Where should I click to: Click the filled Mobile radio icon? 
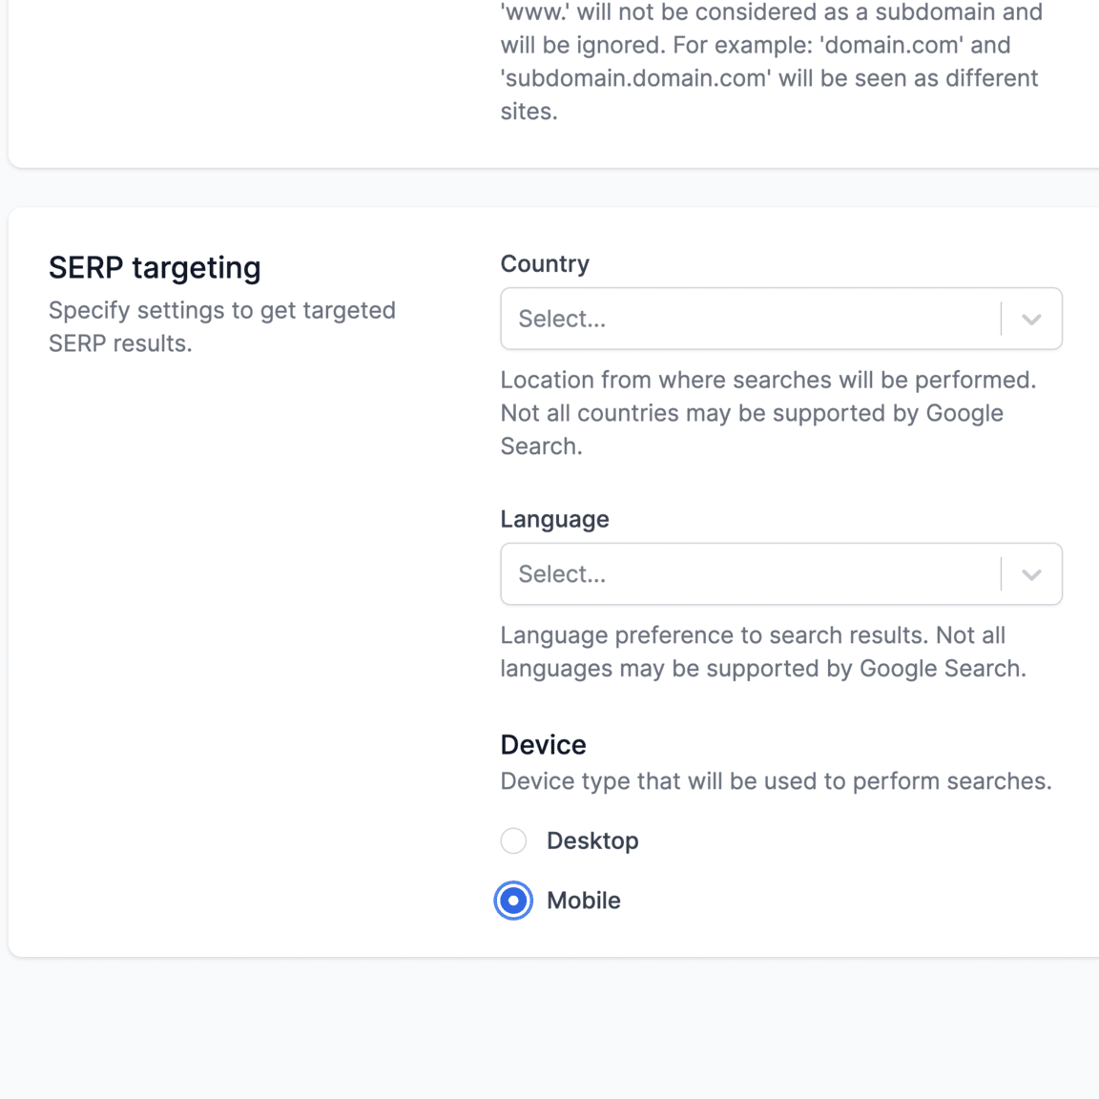513,901
